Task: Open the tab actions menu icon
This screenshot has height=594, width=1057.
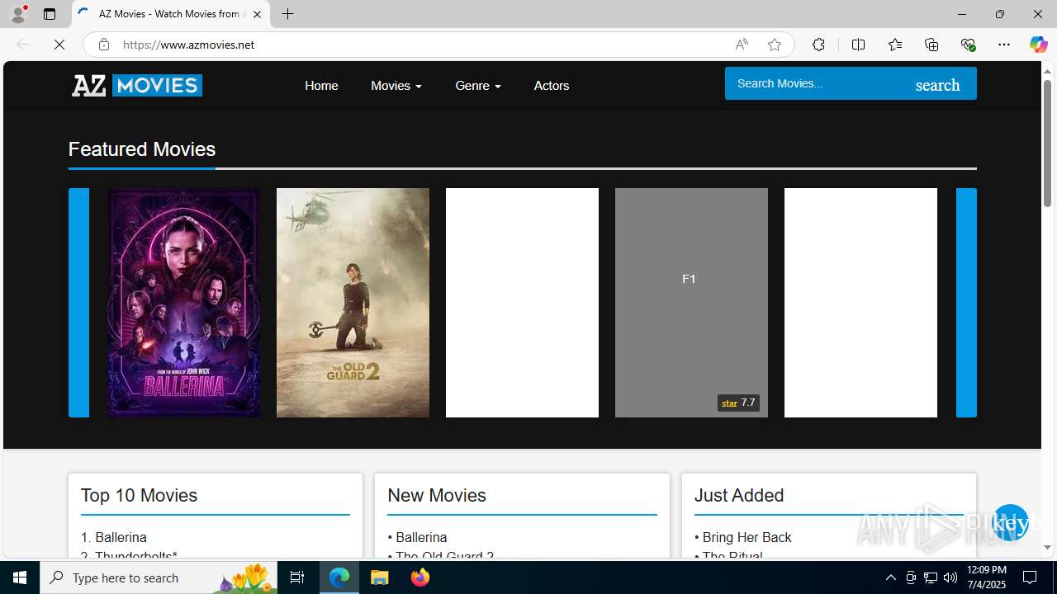Action: pos(50,14)
